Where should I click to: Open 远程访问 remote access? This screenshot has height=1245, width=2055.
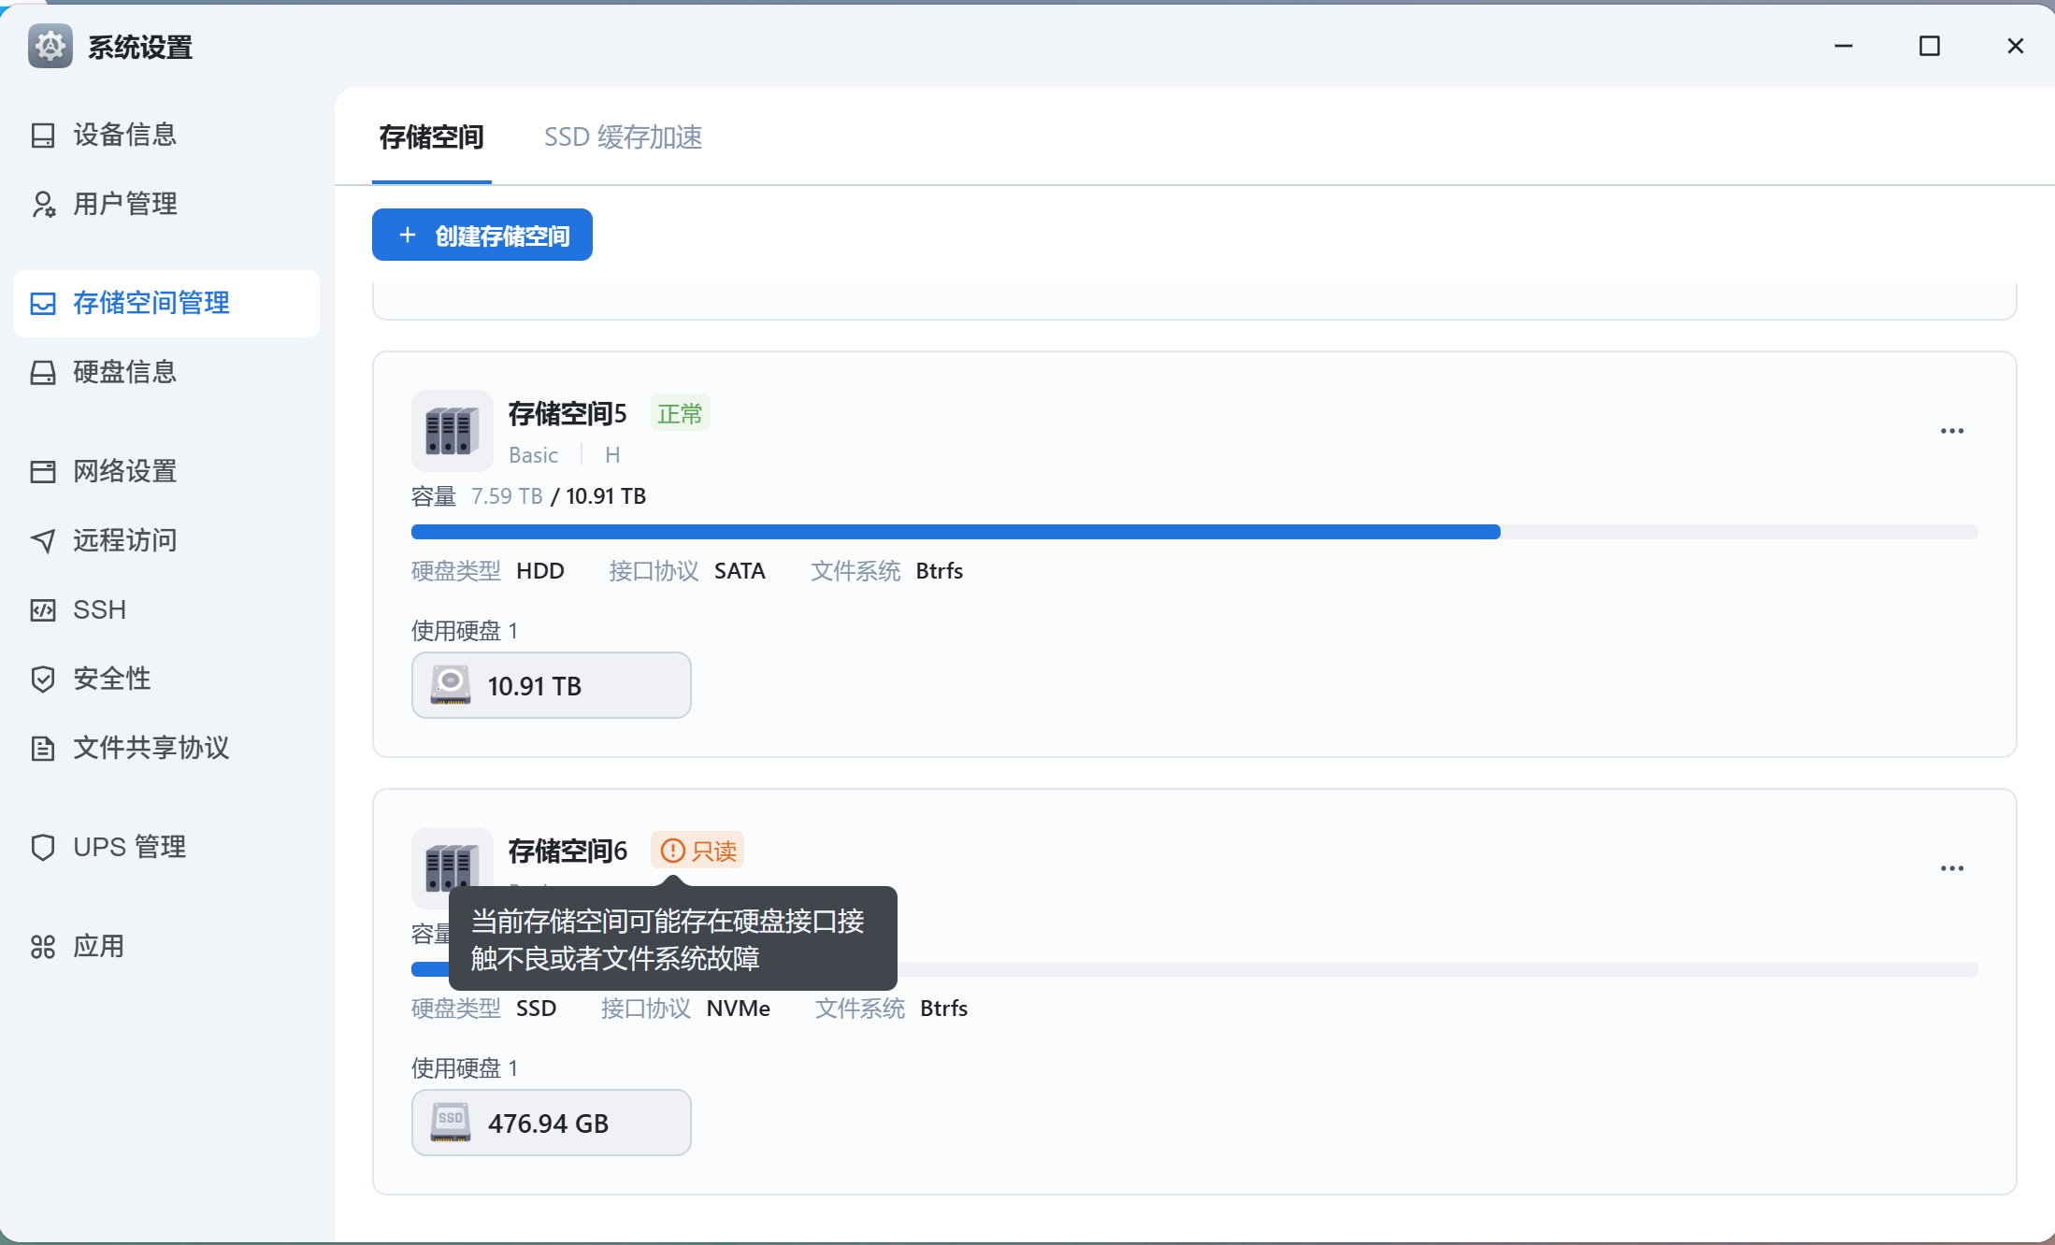[x=166, y=540]
